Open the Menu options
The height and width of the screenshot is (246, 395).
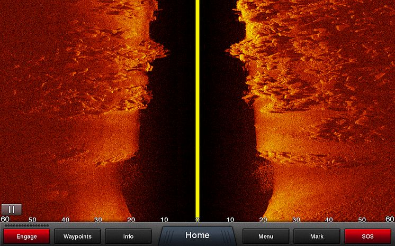[x=266, y=236]
